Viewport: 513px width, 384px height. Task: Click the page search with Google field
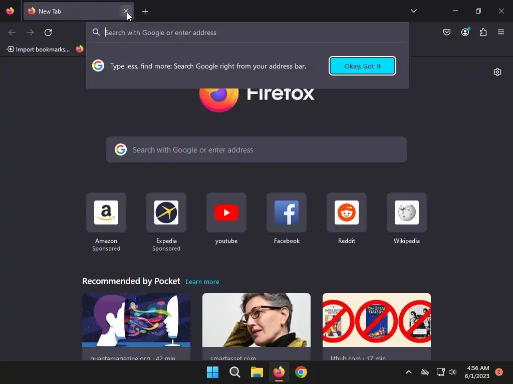tap(256, 149)
